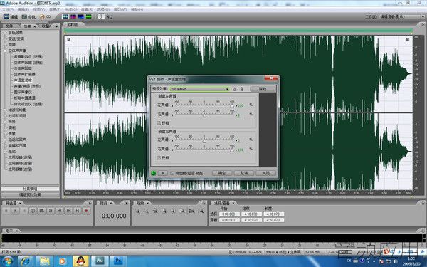Click the transport Play button
Image resolution: width=427 pixels, height=267 pixels.
(x=15, y=211)
